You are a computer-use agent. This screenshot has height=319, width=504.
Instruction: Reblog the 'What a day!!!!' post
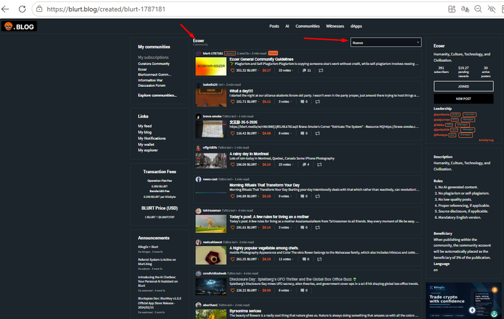pos(318,102)
